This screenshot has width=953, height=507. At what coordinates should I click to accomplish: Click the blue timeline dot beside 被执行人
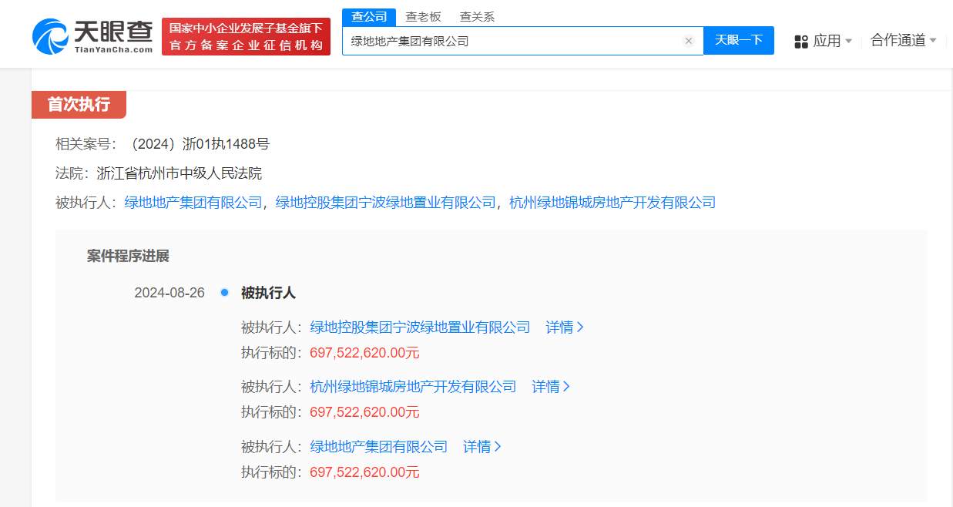click(x=223, y=293)
